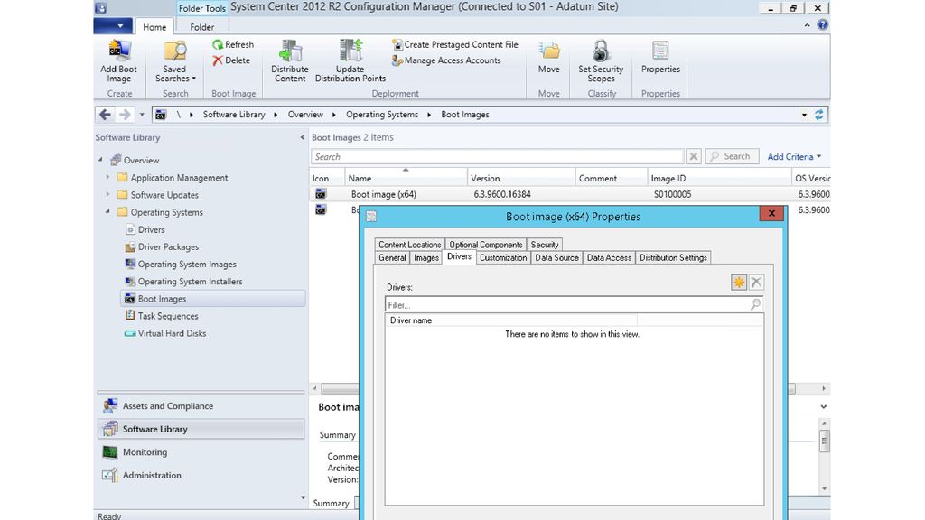Image resolution: width=925 pixels, height=520 pixels.
Task: Select Drivers in the tree
Action: tap(151, 229)
